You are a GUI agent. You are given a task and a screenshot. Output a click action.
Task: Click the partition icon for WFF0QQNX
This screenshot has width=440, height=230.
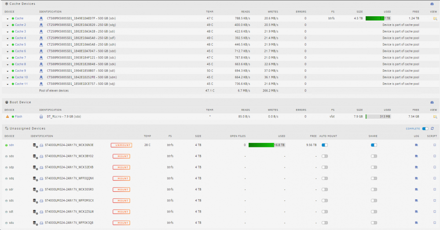pos(41,179)
